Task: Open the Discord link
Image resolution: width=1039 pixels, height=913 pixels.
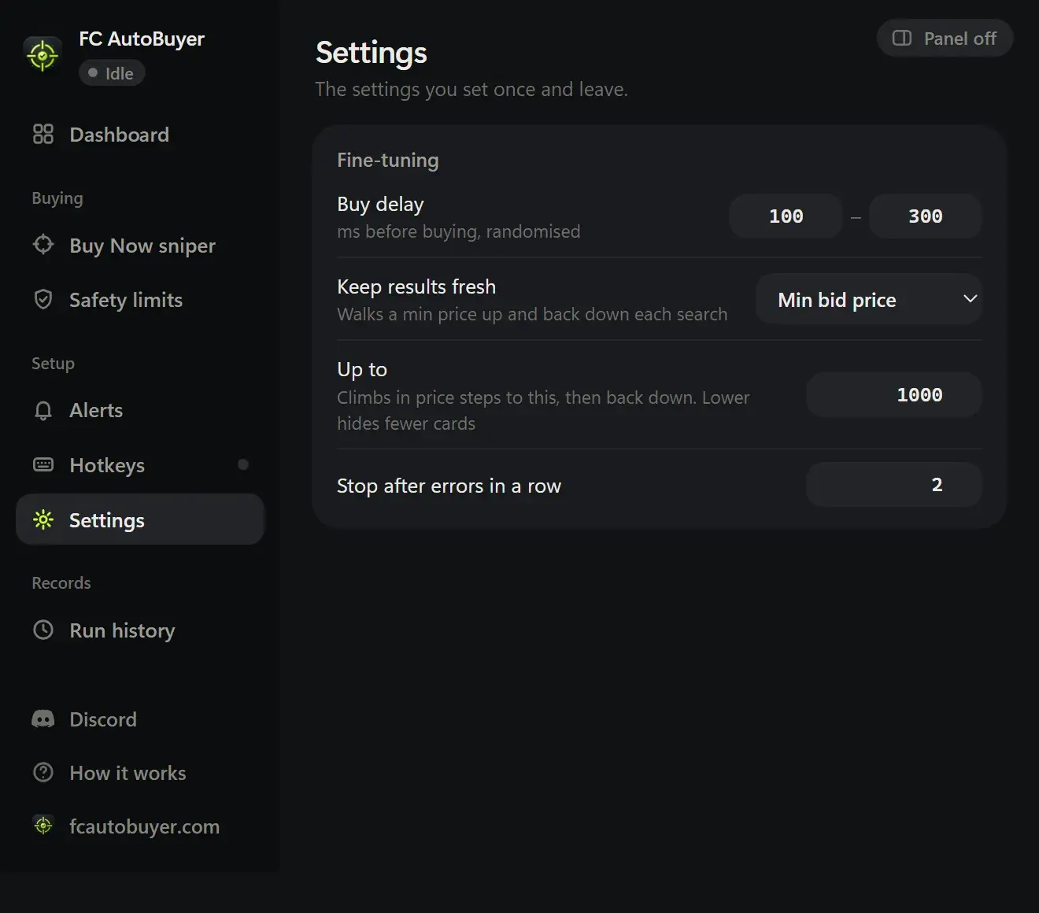Action: [140, 719]
